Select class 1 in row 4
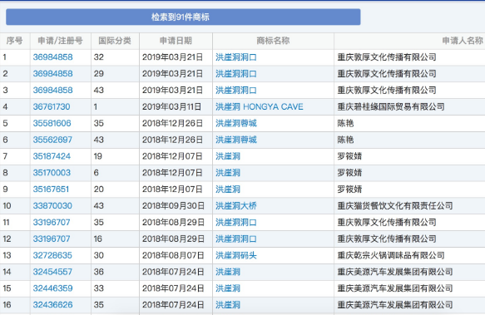485x315 pixels. point(96,106)
